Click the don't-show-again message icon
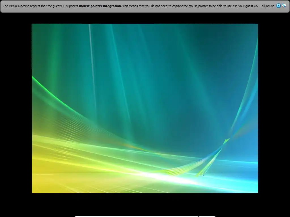290x217 pixels. click(284, 6)
